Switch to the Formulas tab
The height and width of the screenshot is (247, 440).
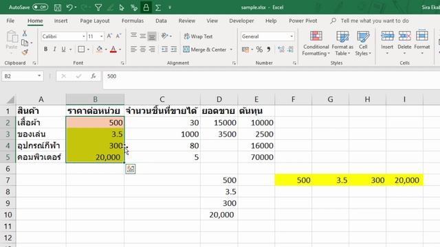(x=133, y=21)
